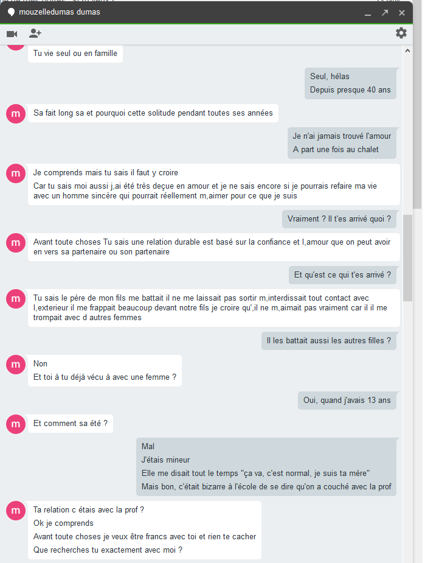
Task: Click the "Oui, quand j'avais 13 ans" message
Action: [x=347, y=400]
